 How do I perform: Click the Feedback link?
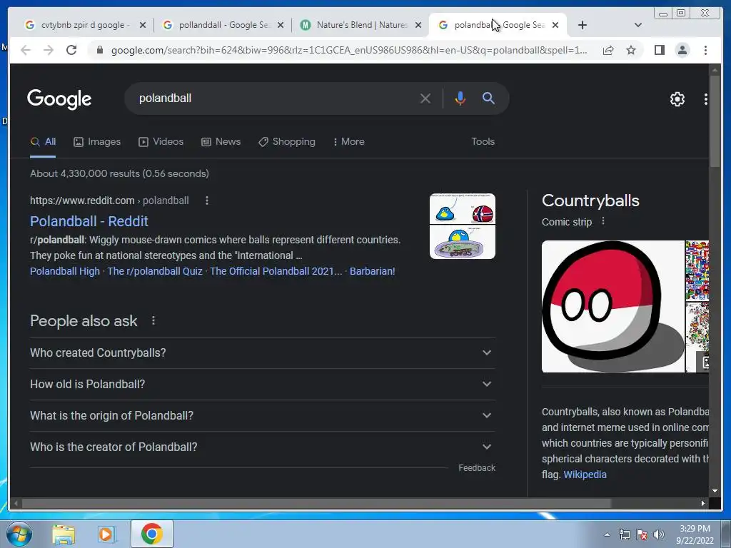tap(476, 468)
